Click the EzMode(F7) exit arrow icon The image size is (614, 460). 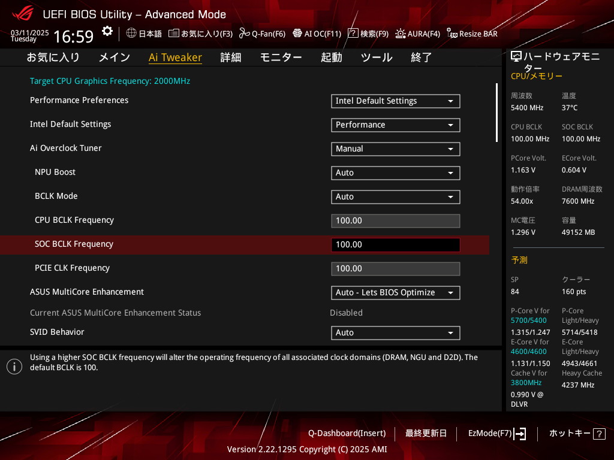[520, 434]
